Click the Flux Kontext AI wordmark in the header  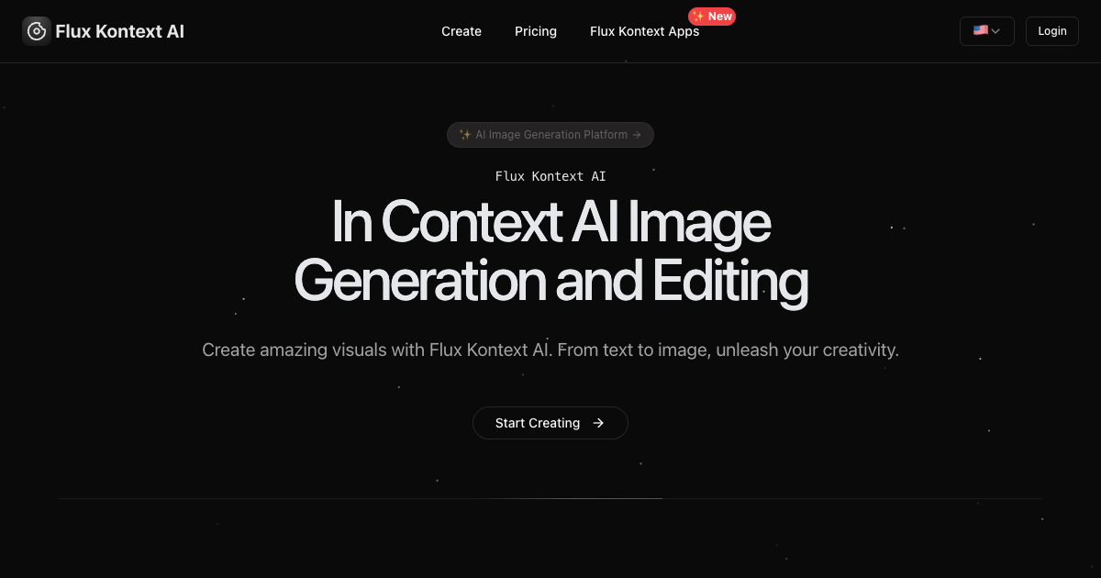click(119, 30)
